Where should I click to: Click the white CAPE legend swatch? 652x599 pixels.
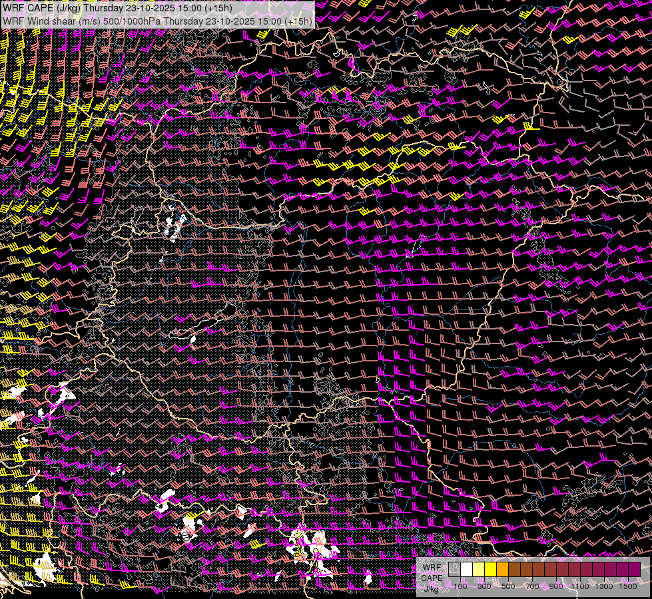467,570
